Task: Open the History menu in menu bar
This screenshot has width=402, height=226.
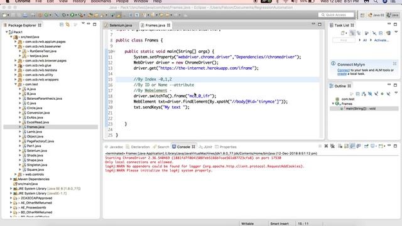Action: [x=79, y=1]
